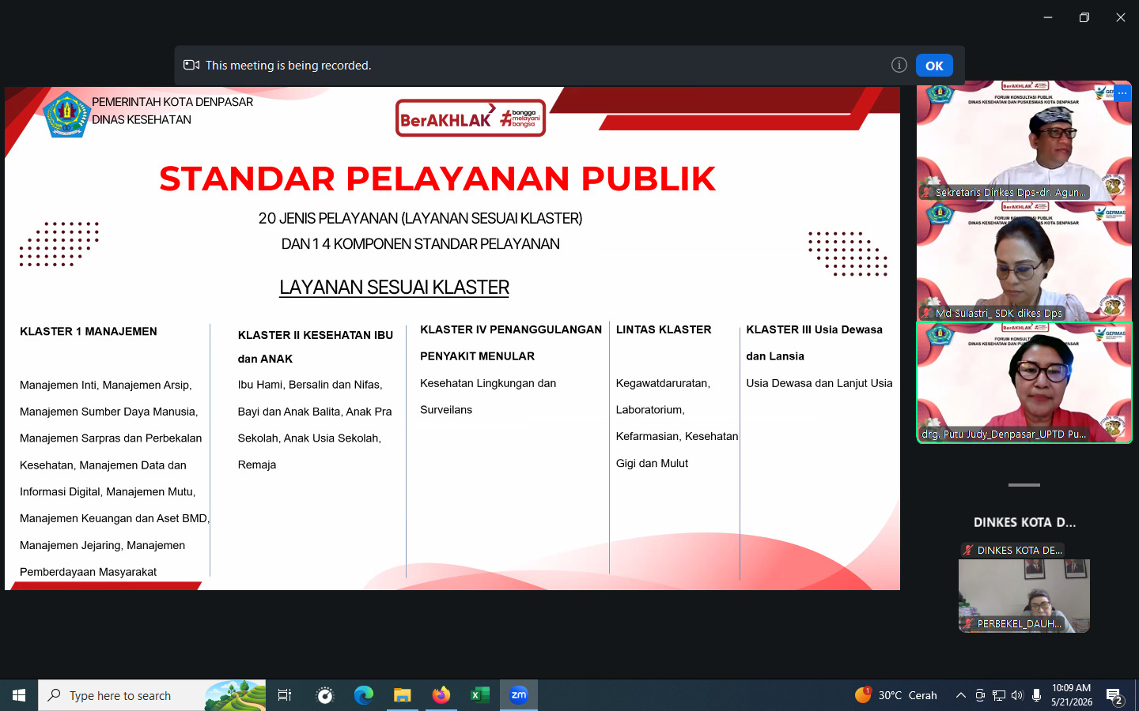Viewport: 1139px width, 711px height.
Task: Click the muted mic icon beside Md Sulastri
Action: 926,313
